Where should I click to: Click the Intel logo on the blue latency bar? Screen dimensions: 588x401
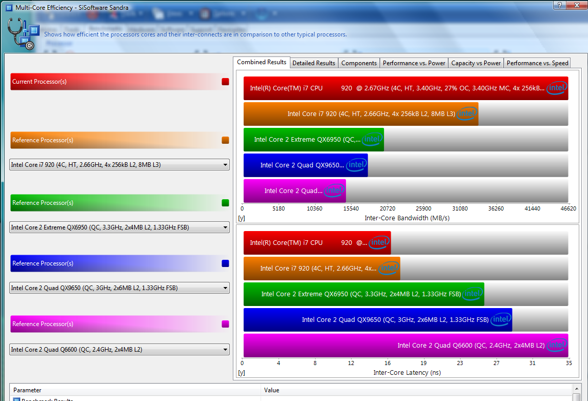501,320
